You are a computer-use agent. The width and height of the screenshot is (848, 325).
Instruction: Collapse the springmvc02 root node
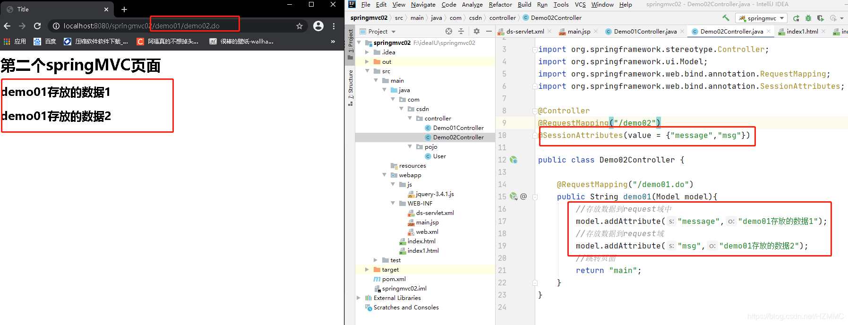point(360,43)
